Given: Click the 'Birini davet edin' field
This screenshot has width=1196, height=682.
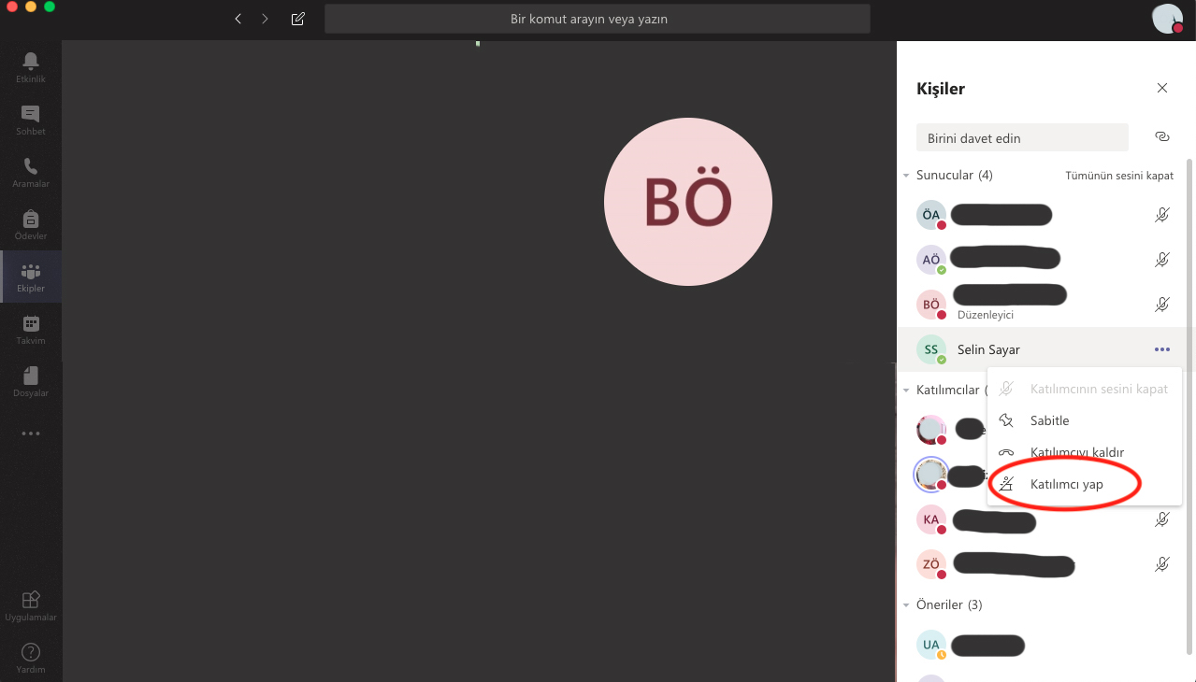Looking at the screenshot, I should [1022, 138].
